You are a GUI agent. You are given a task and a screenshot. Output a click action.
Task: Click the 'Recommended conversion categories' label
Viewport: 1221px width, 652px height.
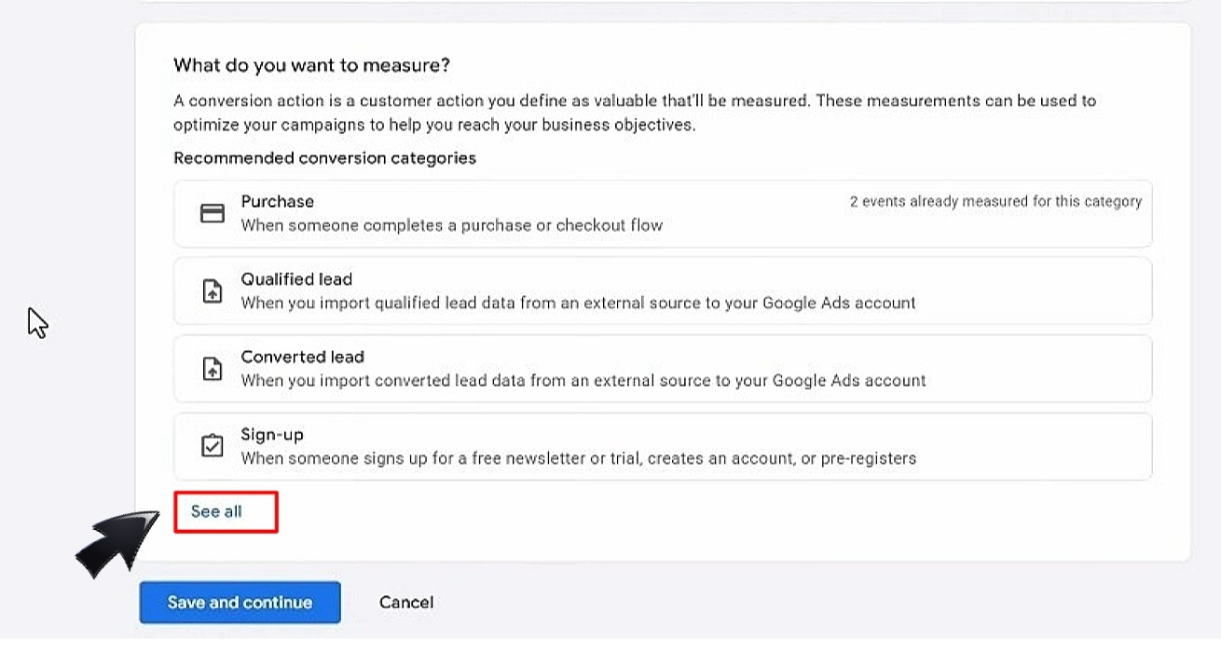tap(324, 158)
